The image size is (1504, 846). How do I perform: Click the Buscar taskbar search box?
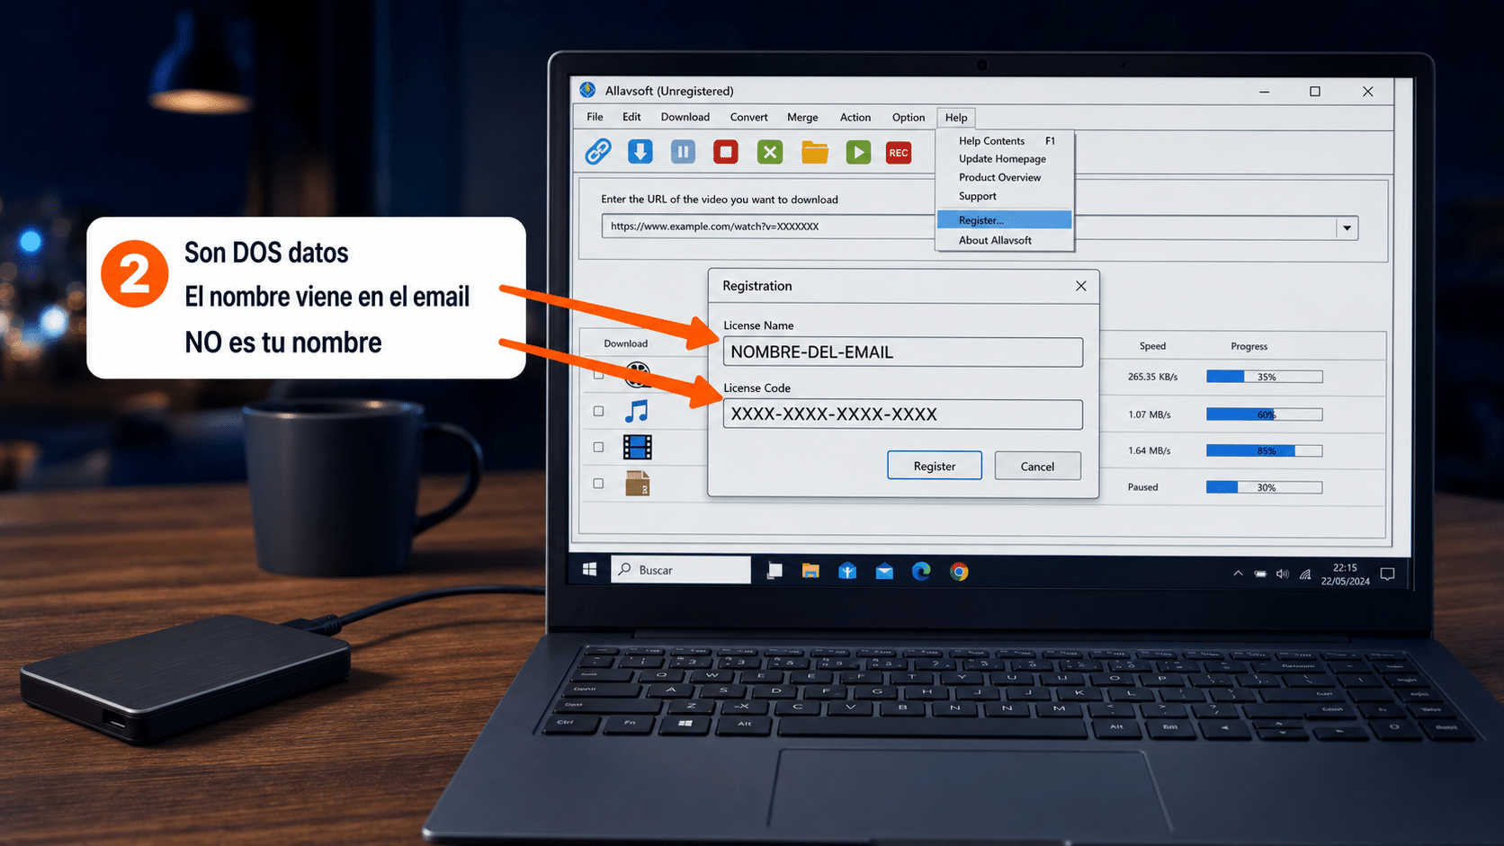click(681, 570)
